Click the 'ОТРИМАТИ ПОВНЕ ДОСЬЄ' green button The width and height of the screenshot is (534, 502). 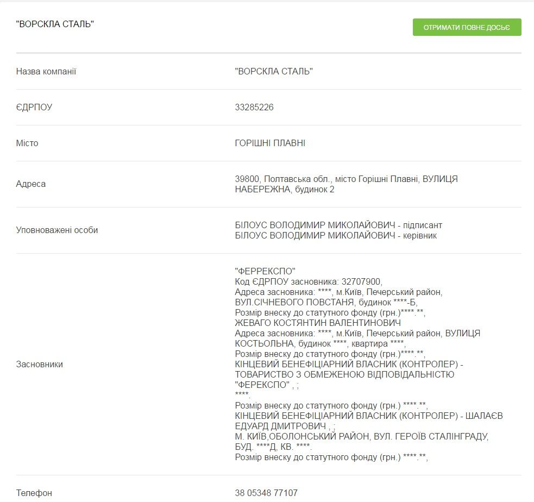[467, 27]
